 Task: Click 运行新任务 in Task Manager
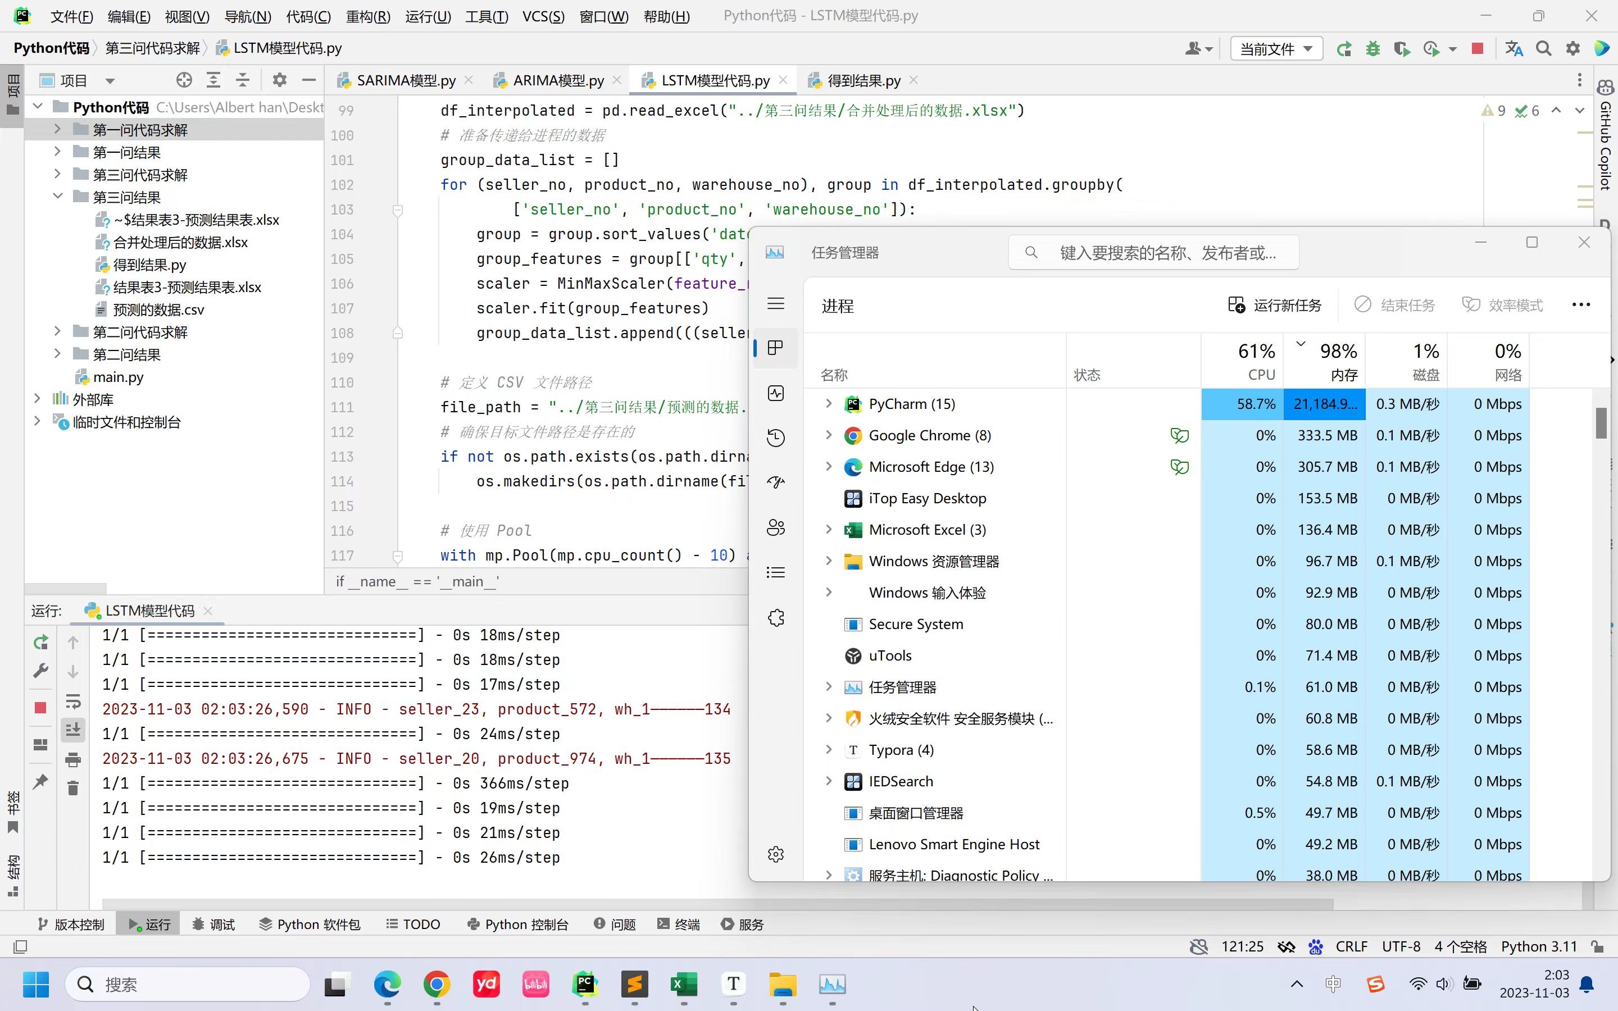(x=1275, y=305)
